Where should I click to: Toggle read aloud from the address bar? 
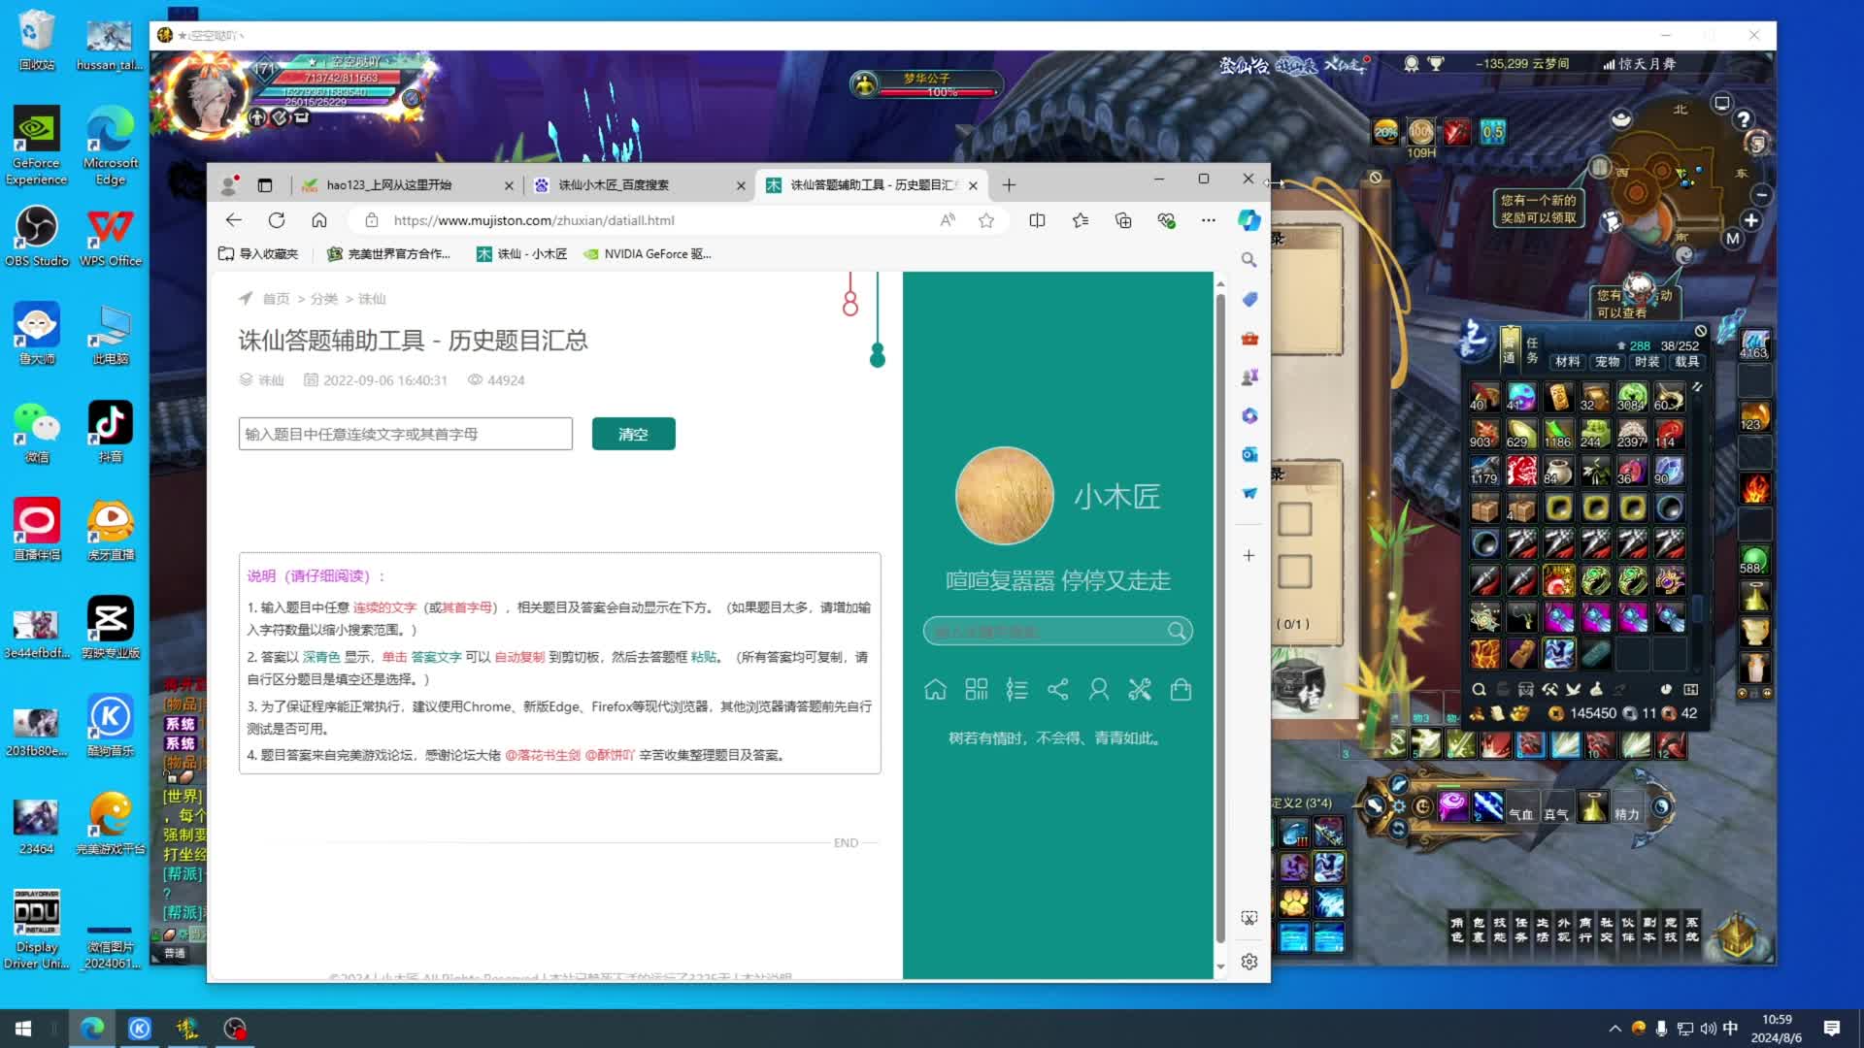[947, 220]
